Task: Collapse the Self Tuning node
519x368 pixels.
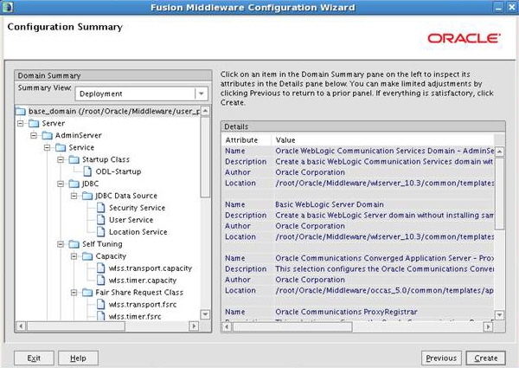Action: (x=60, y=244)
